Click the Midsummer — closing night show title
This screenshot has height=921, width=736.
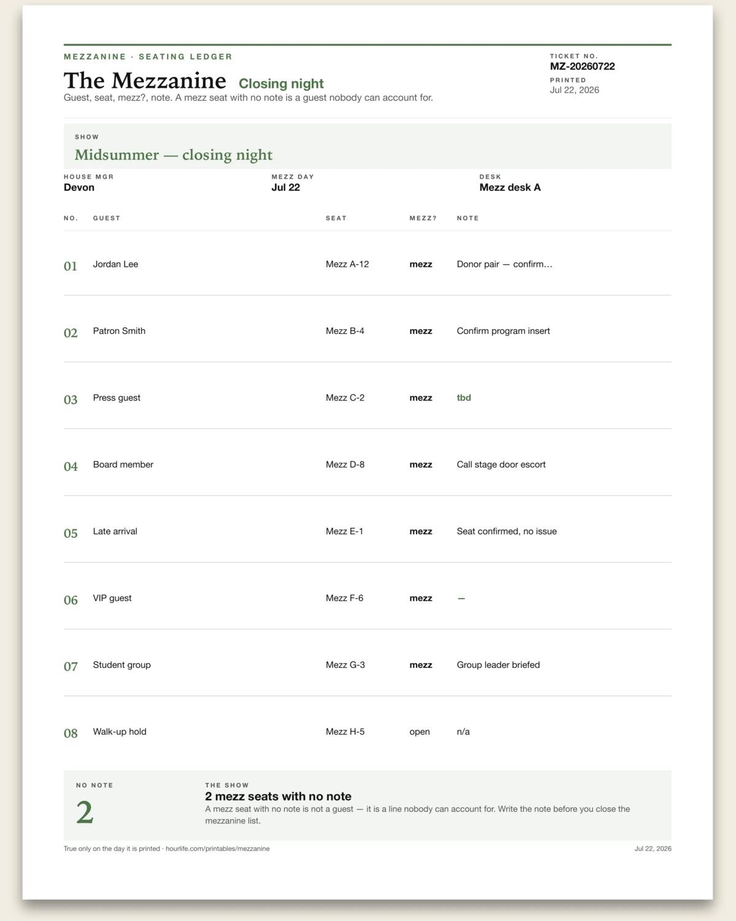(174, 155)
